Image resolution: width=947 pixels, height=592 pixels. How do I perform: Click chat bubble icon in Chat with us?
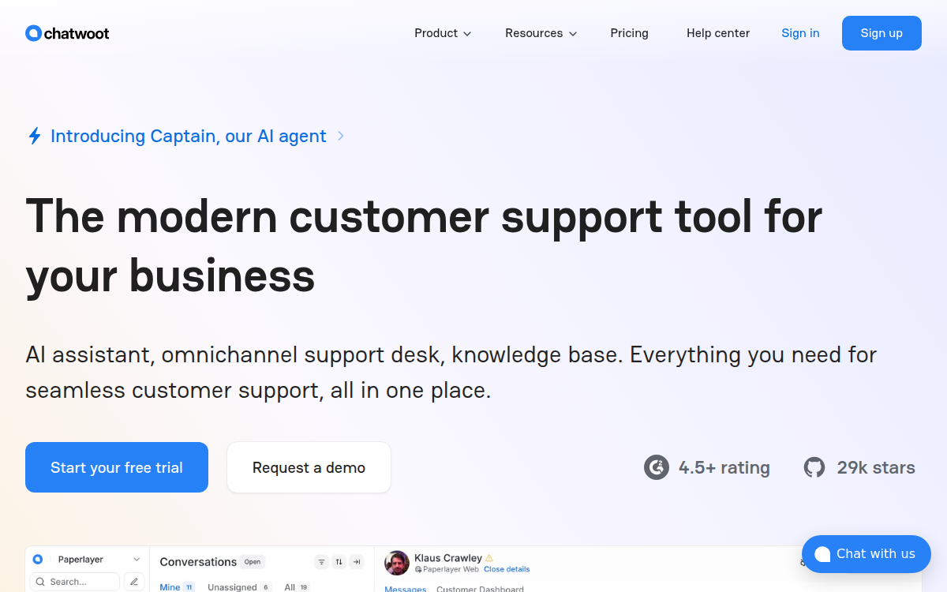coord(822,554)
